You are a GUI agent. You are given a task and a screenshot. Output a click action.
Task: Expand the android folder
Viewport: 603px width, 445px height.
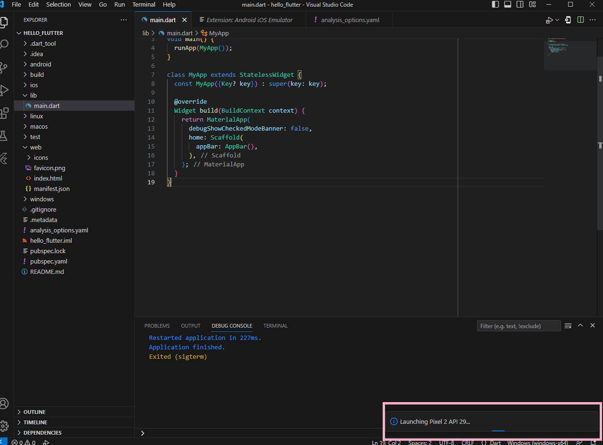tap(74, 64)
